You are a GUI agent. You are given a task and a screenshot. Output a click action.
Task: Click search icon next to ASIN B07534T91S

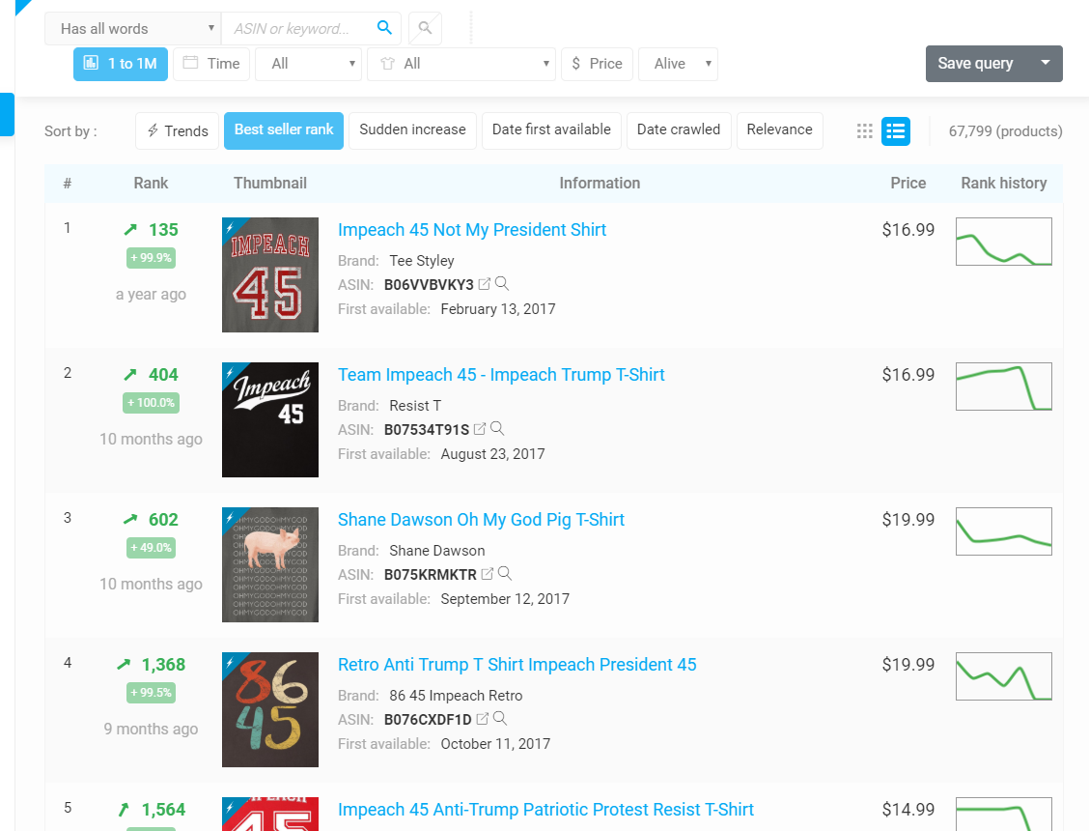point(497,429)
